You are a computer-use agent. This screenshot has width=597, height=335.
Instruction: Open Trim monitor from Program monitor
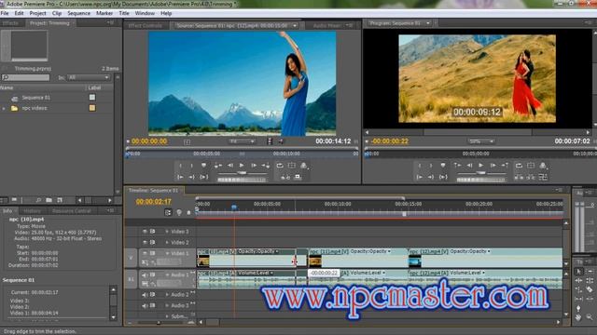(543, 177)
